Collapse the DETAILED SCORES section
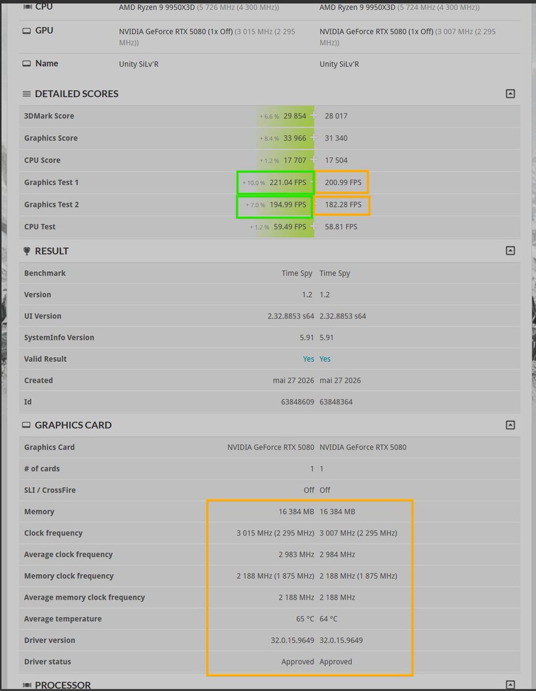This screenshot has height=691, width=536. coord(510,94)
